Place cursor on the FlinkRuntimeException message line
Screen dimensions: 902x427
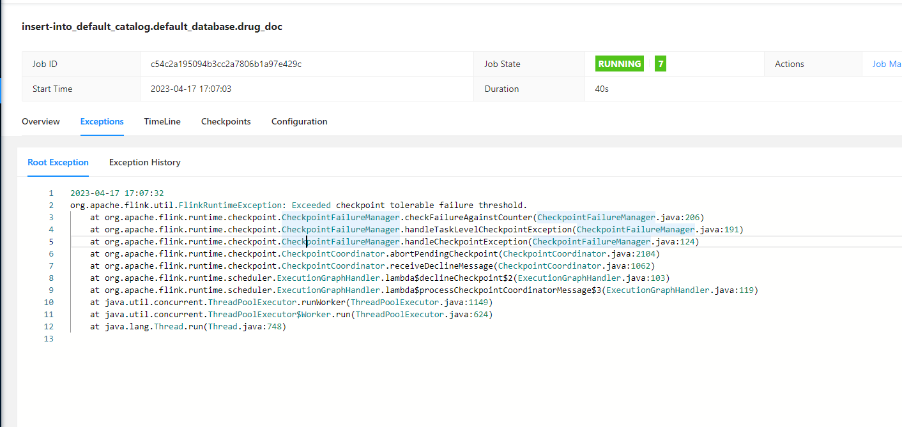click(298, 205)
